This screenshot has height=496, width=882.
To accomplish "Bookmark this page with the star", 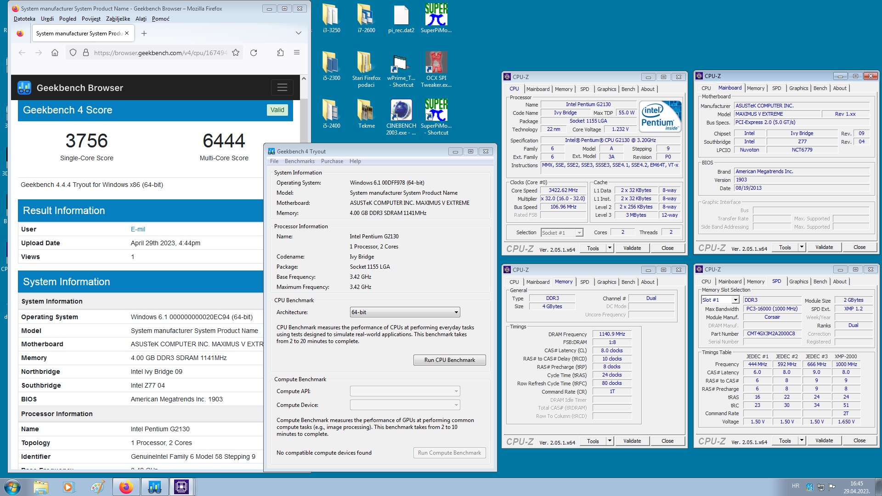I will [x=236, y=53].
